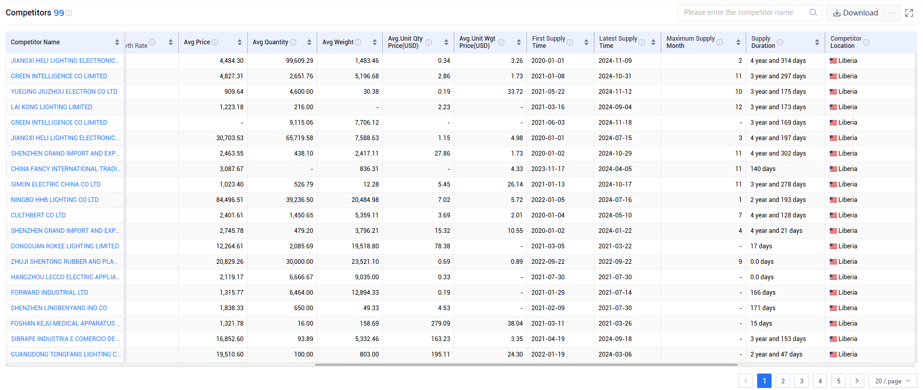Go to page 3
Screen dimensions: 923x390
coord(801,381)
